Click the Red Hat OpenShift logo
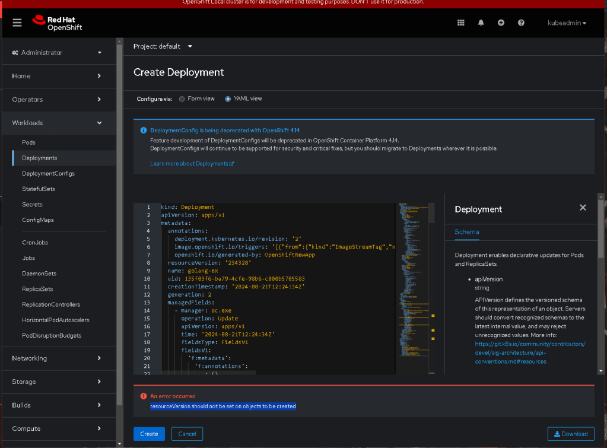This screenshot has width=607, height=448. click(x=58, y=23)
